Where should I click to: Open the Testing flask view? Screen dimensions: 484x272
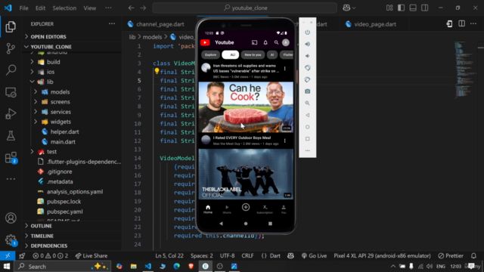tap(11, 136)
